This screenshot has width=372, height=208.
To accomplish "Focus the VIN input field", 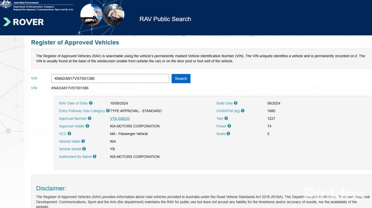I will [110, 78].
